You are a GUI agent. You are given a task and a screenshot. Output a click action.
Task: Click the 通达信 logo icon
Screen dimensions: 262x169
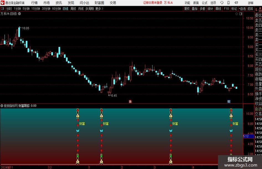[2, 3]
